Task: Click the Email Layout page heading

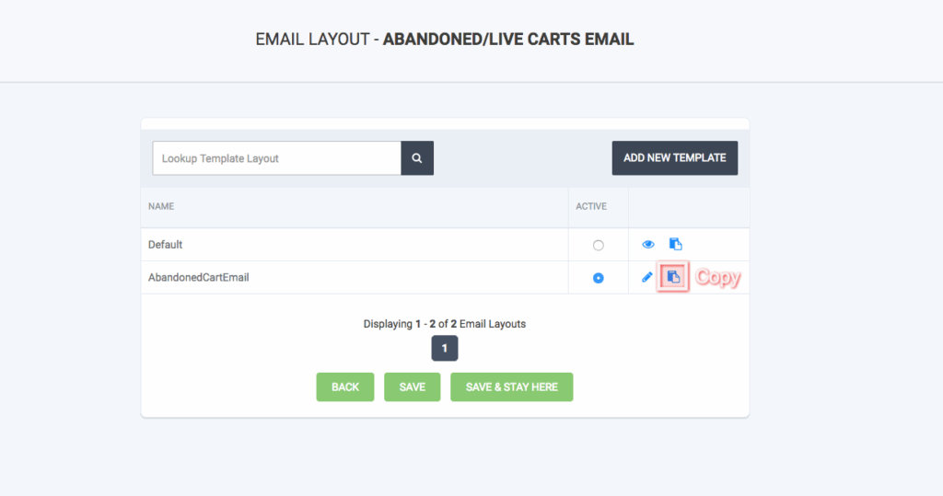Action: point(444,40)
